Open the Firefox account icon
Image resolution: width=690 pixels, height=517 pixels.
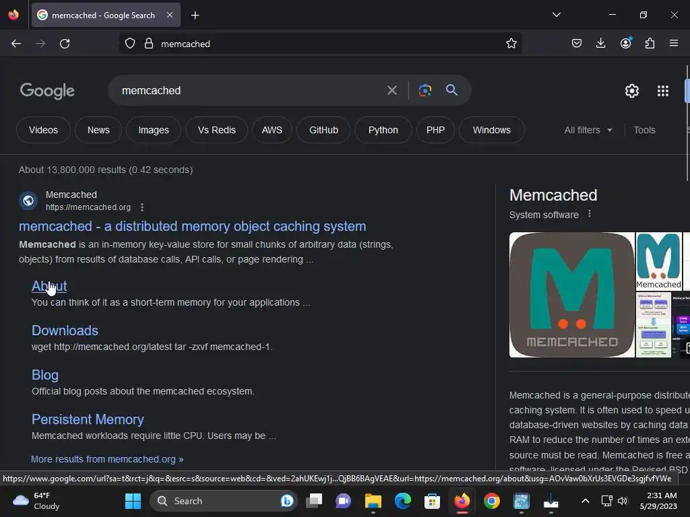(x=625, y=43)
